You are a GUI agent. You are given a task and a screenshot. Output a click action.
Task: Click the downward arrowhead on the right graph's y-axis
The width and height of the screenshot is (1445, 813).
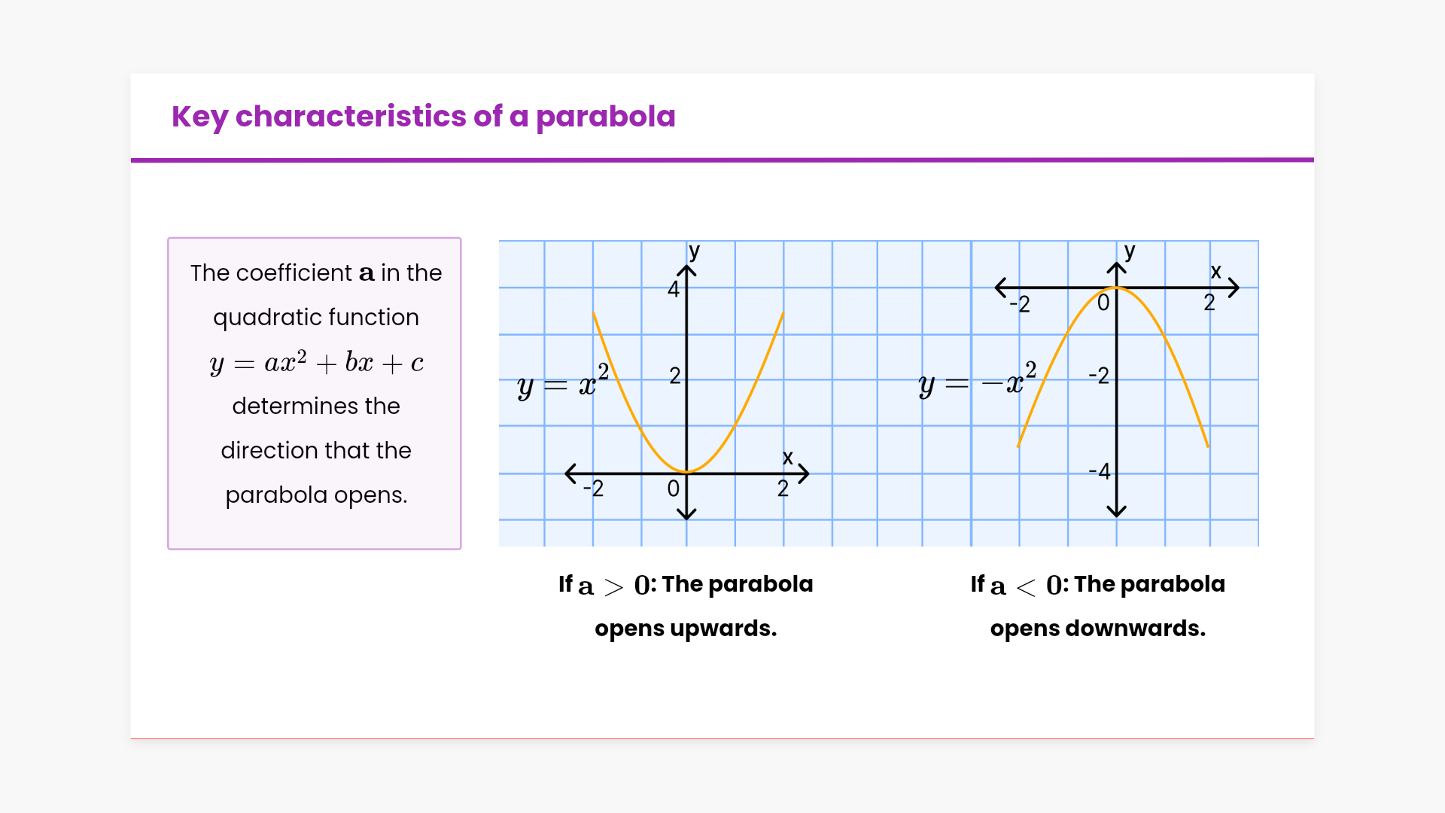1117,510
